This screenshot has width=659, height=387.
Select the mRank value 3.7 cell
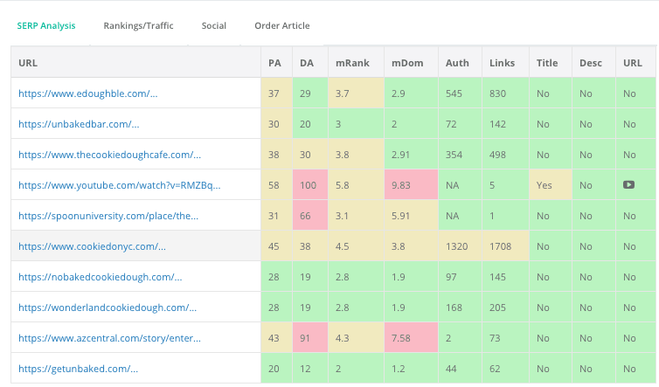pyautogui.click(x=356, y=93)
